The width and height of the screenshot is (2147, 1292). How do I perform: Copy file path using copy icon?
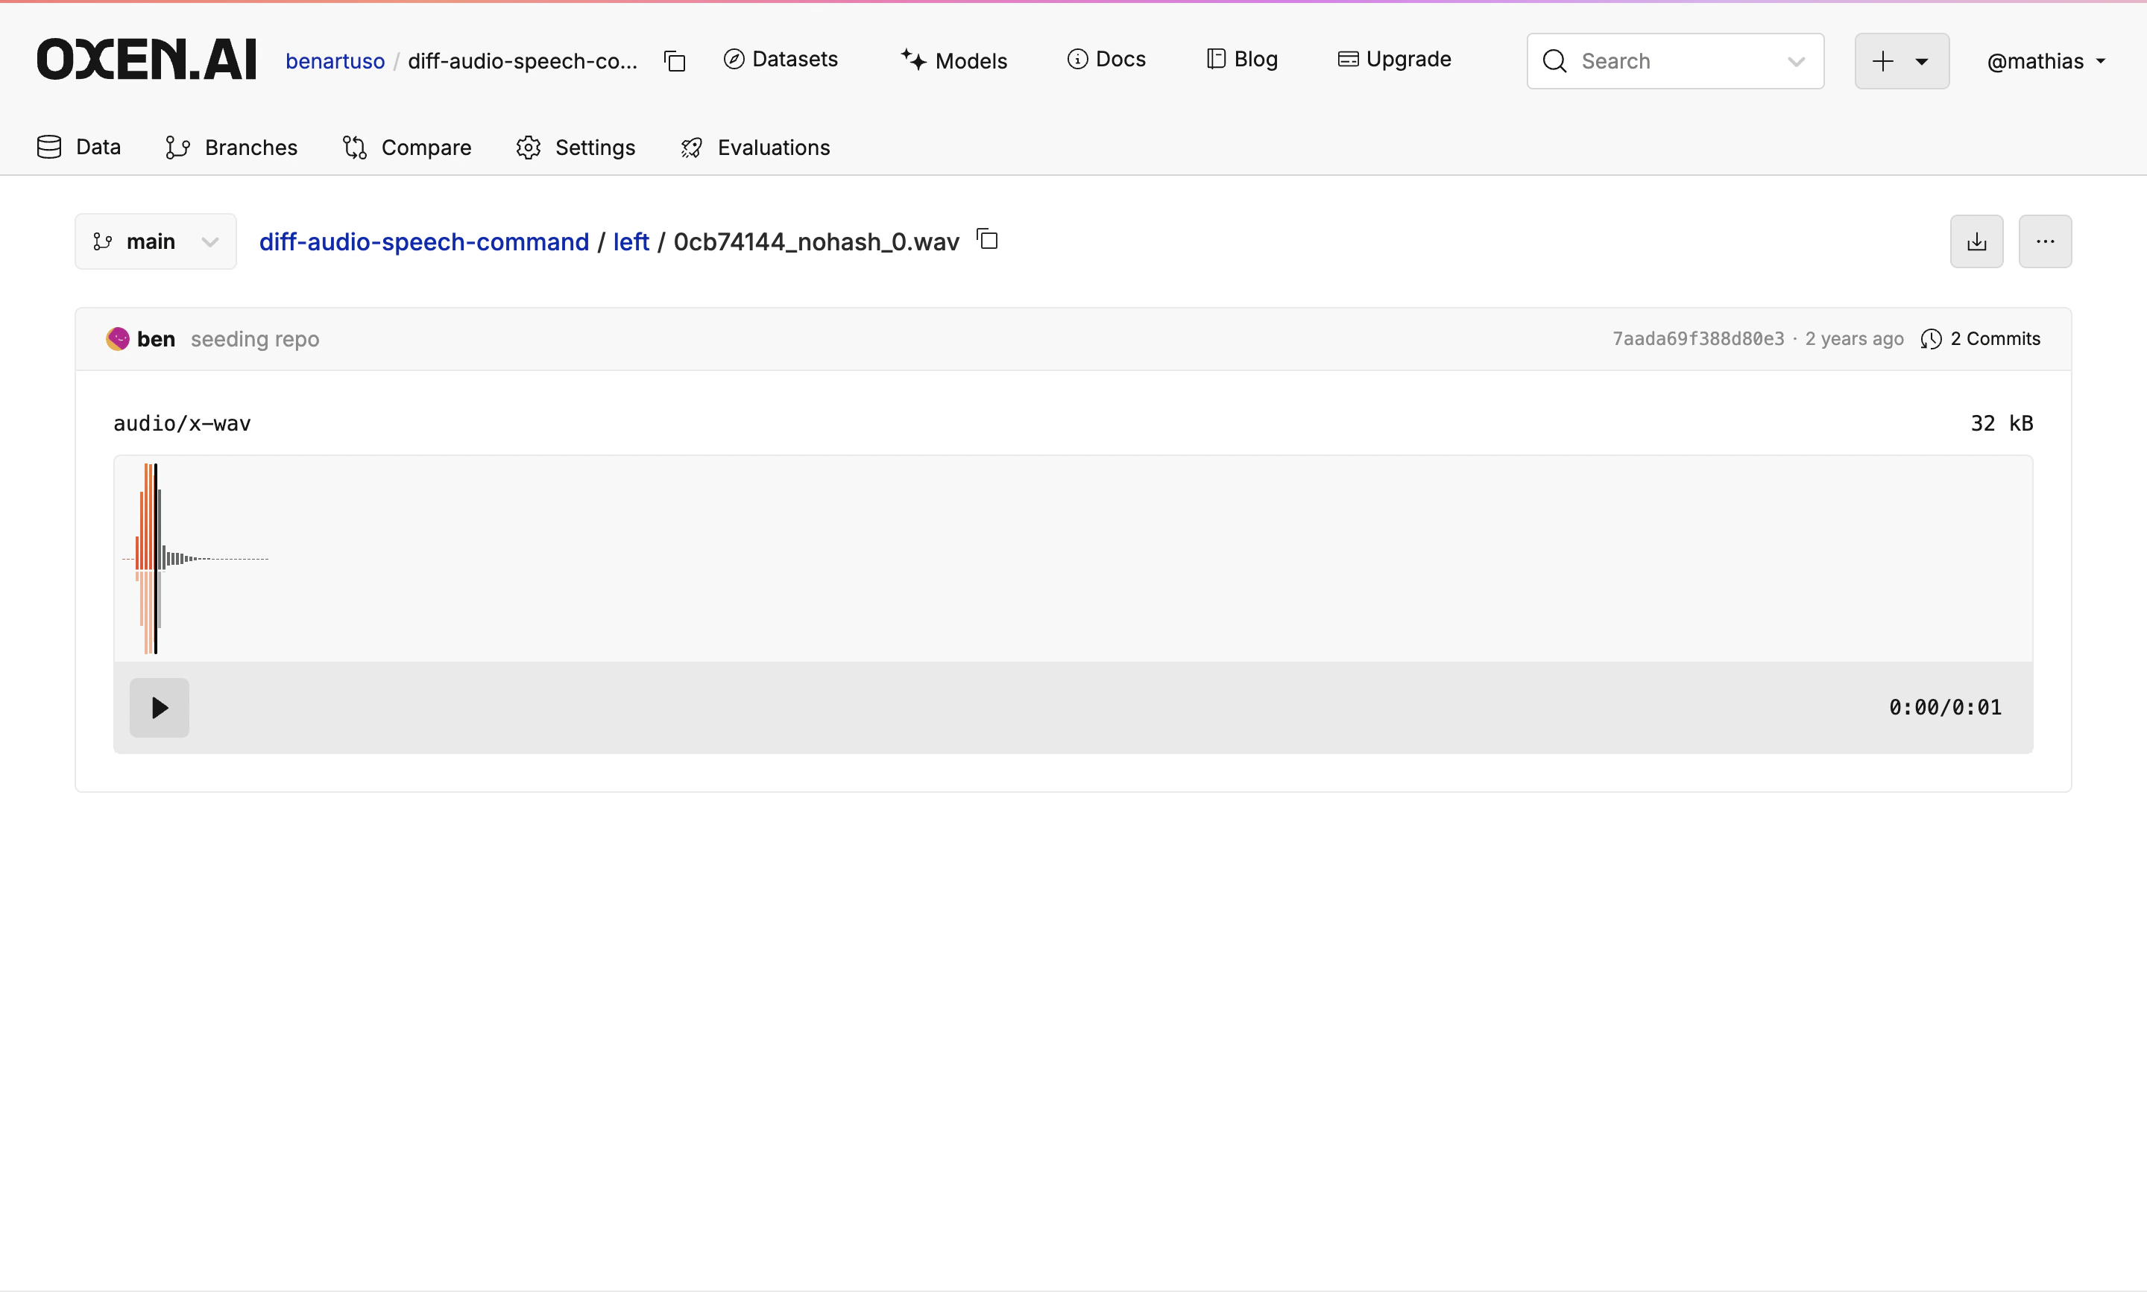987,239
